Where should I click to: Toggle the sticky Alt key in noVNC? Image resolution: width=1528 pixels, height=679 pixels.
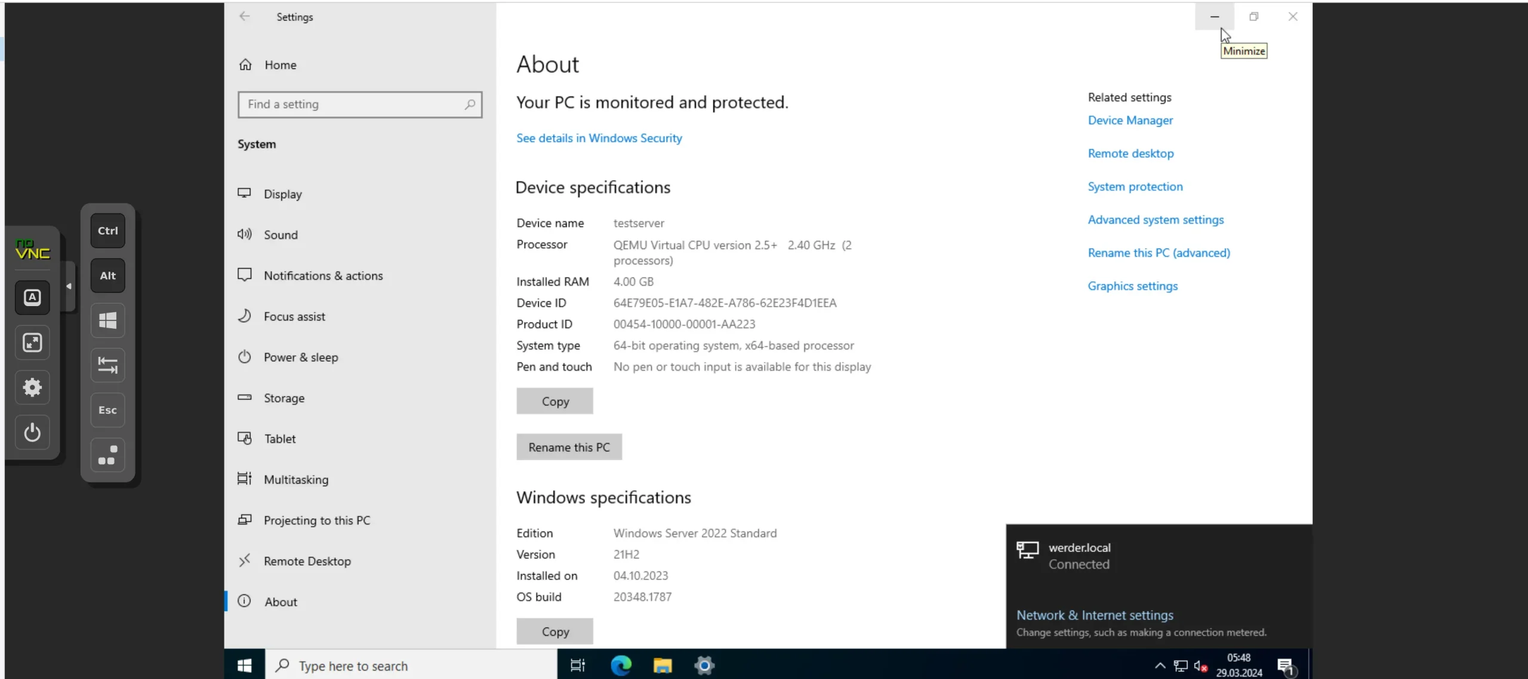coord(107,275)
